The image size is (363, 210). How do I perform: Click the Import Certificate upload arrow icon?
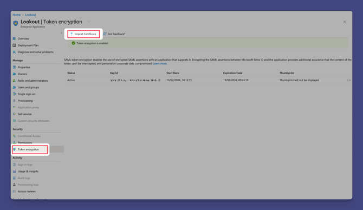point(72,34)
